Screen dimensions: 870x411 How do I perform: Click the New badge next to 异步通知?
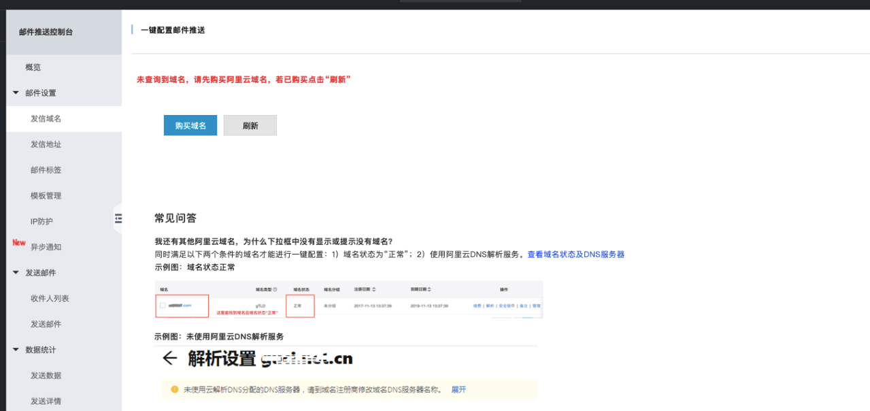pyautogui.click(x=18, y=242)
